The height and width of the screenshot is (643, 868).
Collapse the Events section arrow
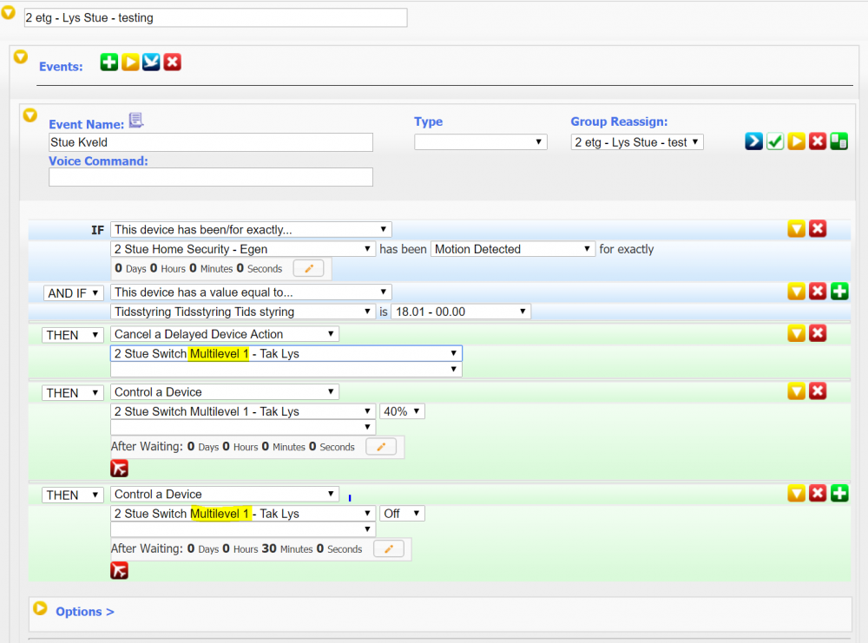21,57
